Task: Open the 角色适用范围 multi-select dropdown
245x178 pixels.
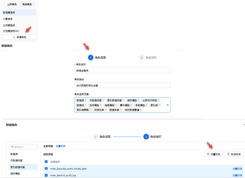Action: click(x=154, y=110)
